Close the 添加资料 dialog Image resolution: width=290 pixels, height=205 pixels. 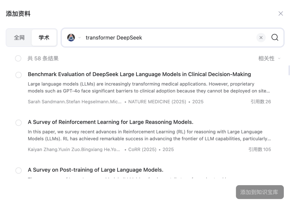click(281, 13)
